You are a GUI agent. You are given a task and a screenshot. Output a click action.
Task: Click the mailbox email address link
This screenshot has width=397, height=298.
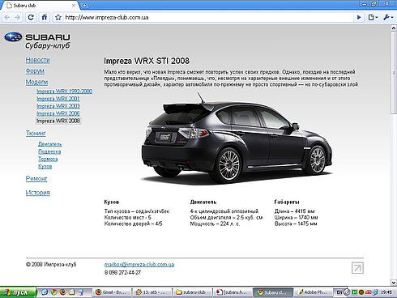[x=139, y=265]
